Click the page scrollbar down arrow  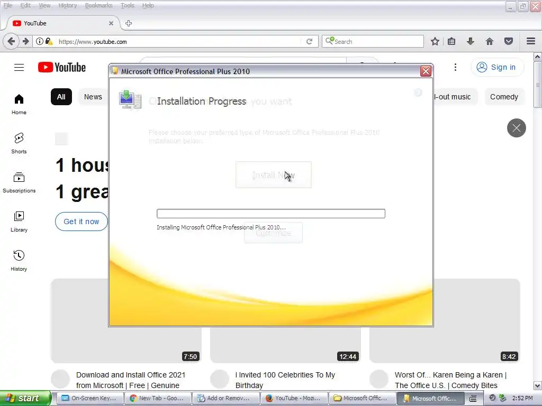pos(538,385)
